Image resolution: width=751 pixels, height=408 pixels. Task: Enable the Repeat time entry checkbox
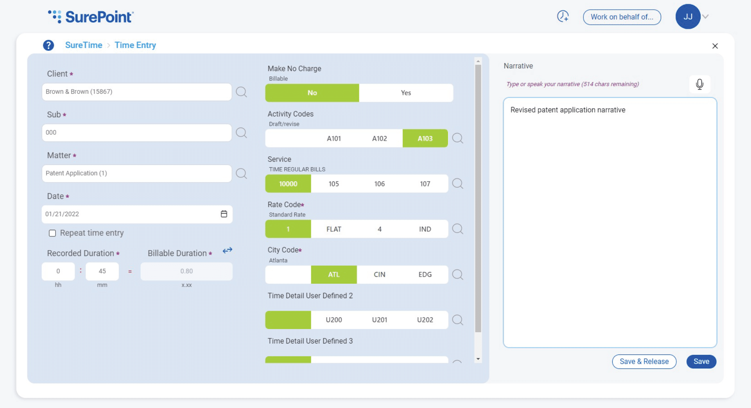click(x=52, y=233)
